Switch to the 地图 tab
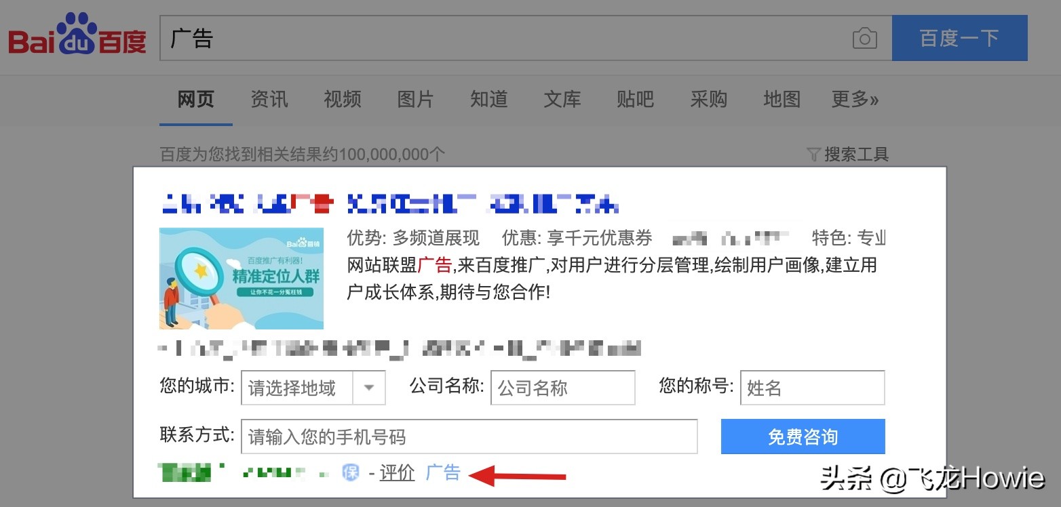Image resolution: width=1061 pixels, height=507 pixels. (x=782, y=100)
